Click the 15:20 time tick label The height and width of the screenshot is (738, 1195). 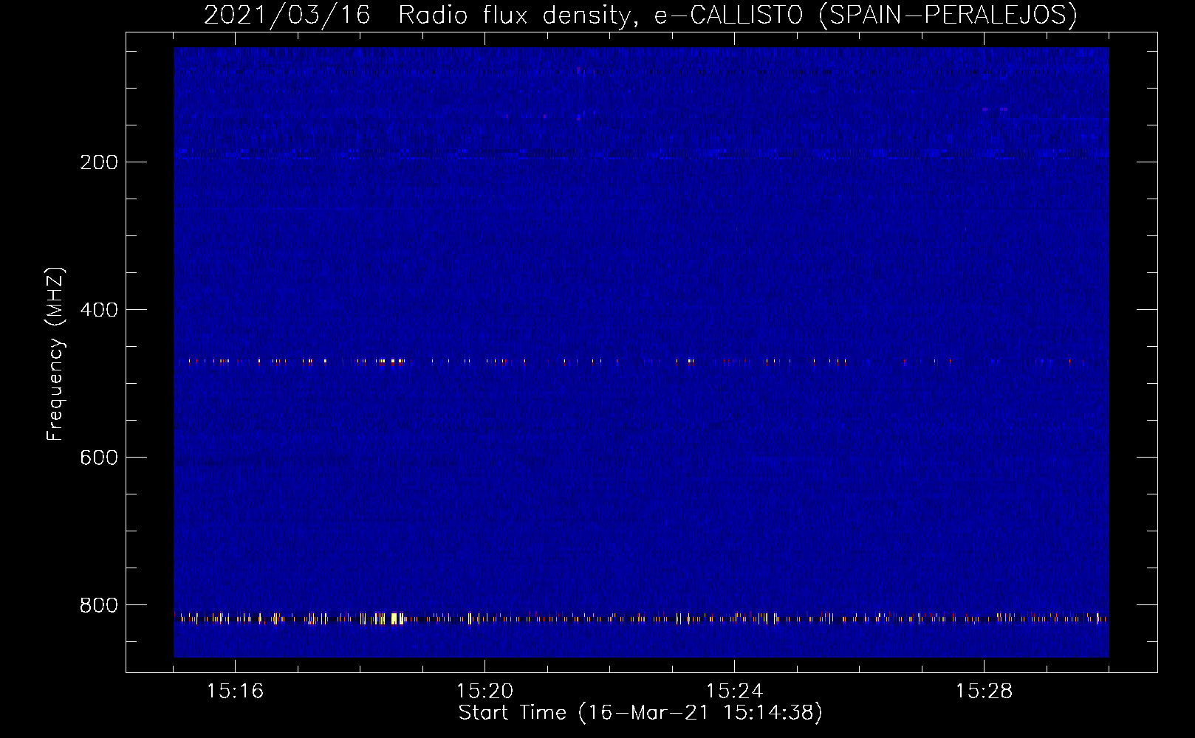pos(484,692)
